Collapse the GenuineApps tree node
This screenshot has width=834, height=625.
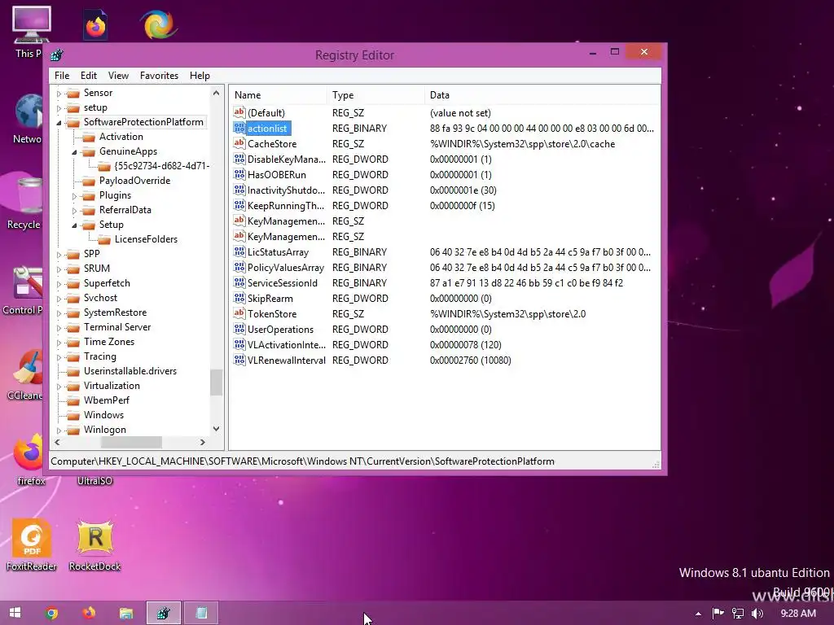pos(74,152)
